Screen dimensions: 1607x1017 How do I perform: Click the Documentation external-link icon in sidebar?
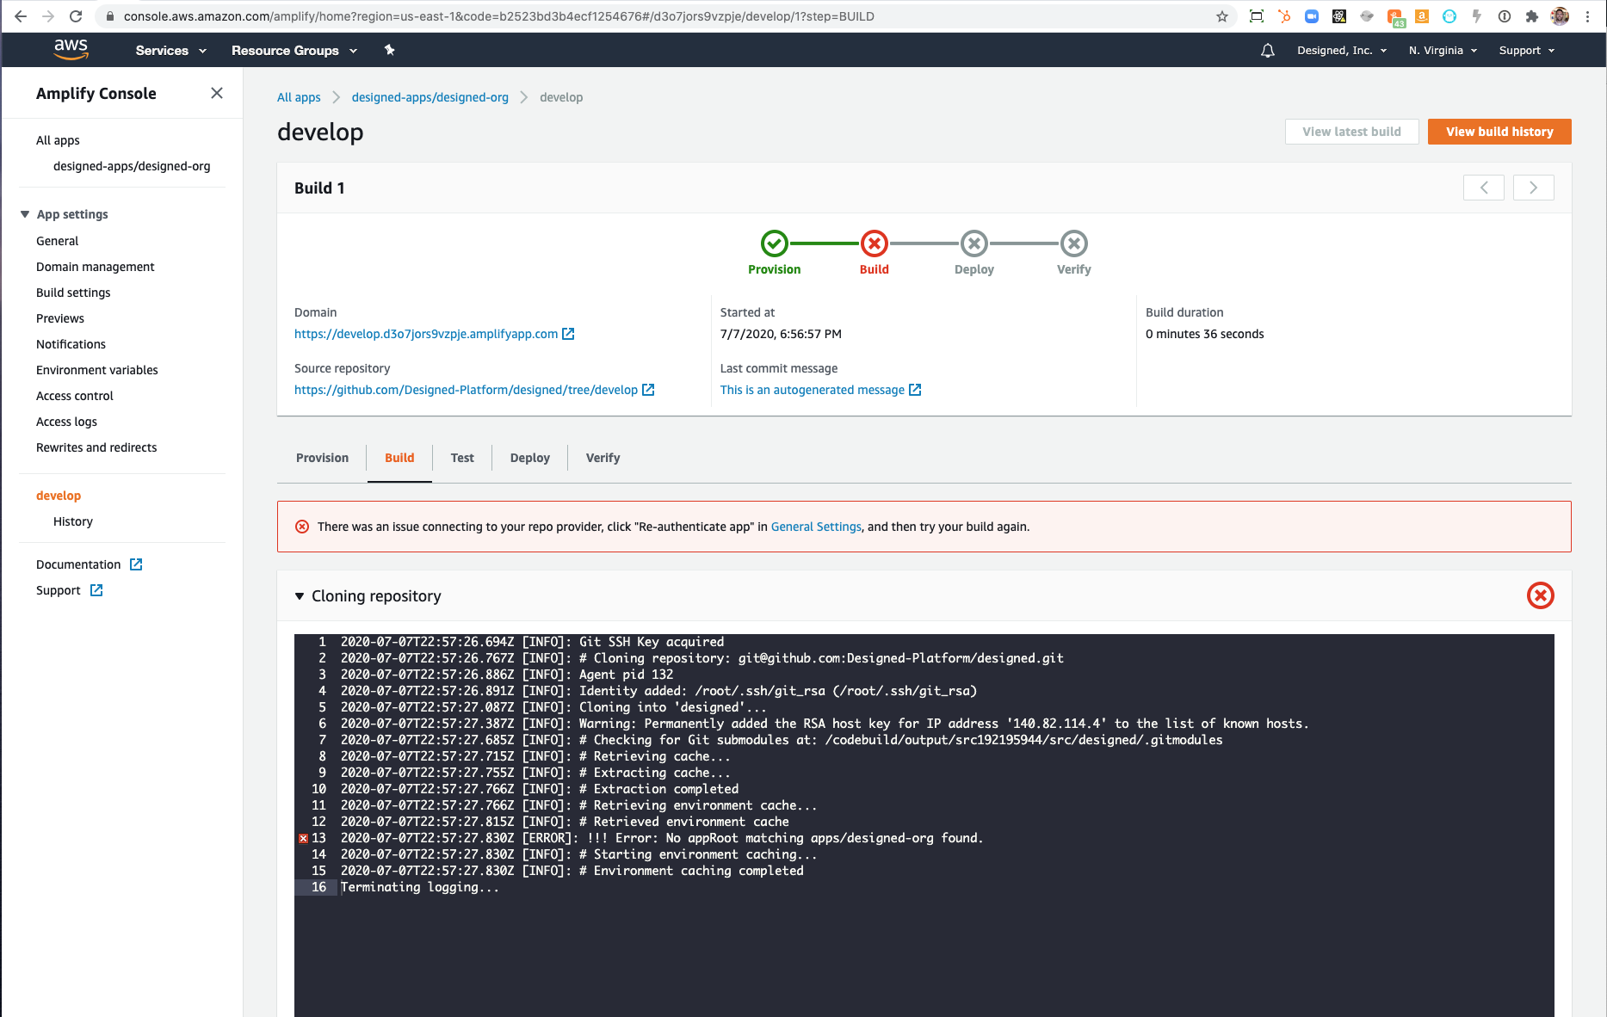[136, 564]
